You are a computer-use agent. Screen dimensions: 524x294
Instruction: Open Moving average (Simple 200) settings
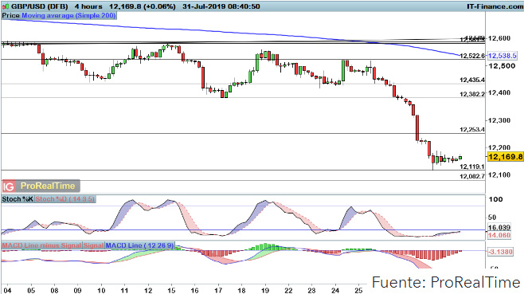[68, 15]
